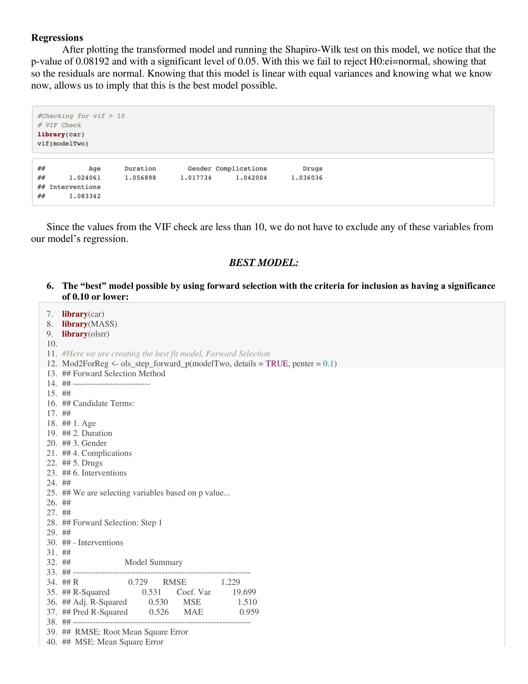528x684 pixels.
Task: Click the "Age" column header in VIF output
Action: pyautogui.click(x=95, y=169)
